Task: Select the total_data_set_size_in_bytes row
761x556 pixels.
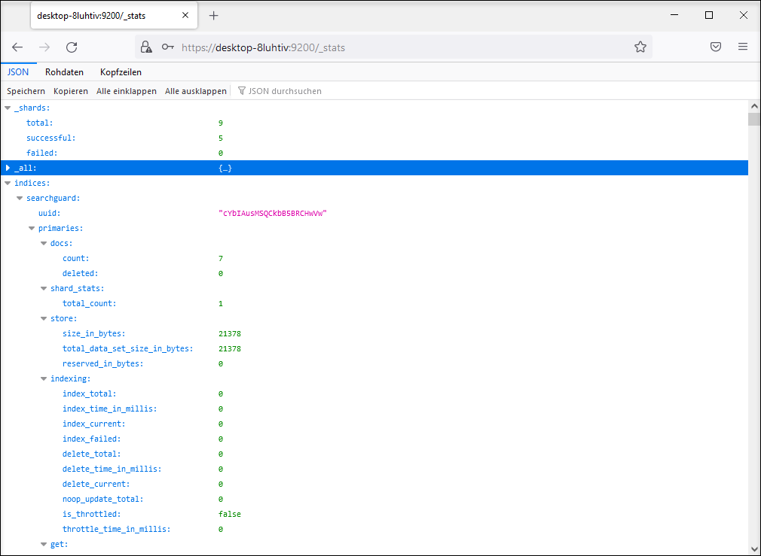Action: click(x=374, y=348)
